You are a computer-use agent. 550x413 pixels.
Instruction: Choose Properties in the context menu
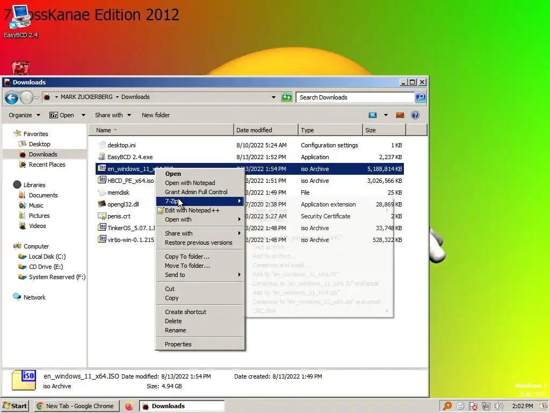pyautogui.click(x=200, y=344)
